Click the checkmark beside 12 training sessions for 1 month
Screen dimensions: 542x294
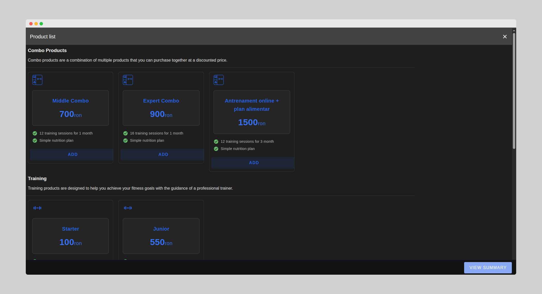tap(35, 133)
